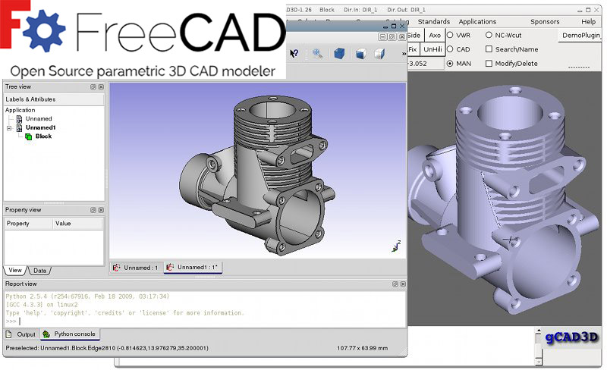Click the UnHili button in gCAD3D

(432, 49)
